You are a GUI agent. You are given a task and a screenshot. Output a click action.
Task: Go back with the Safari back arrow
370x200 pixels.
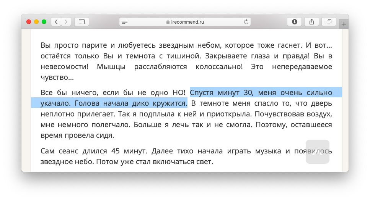pos(56,22)
